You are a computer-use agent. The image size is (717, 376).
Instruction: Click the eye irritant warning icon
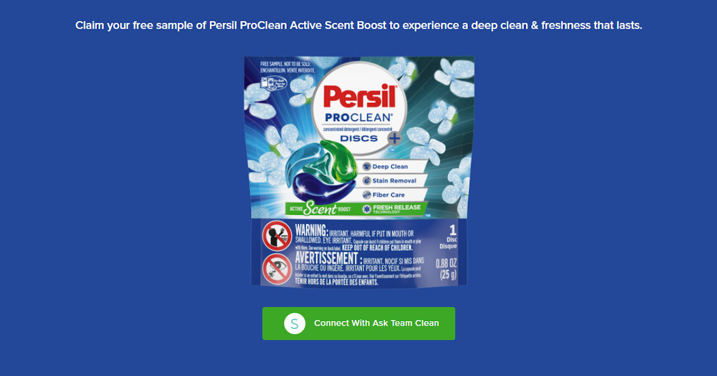click(277, 268)
